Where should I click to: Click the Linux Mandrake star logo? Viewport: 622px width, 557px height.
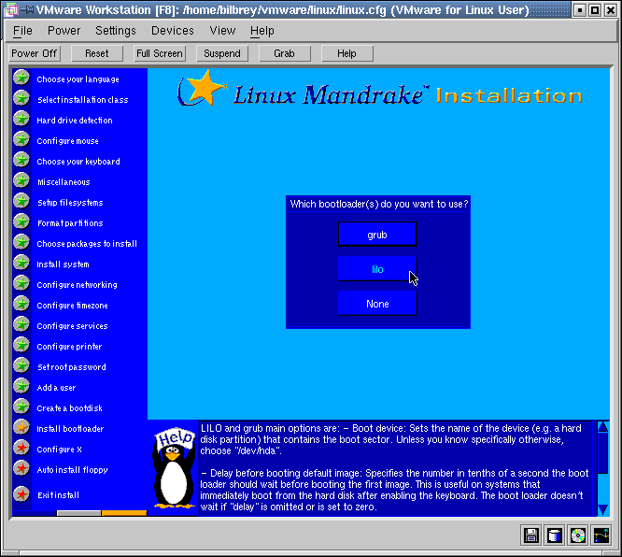click(x=202, y=89)
